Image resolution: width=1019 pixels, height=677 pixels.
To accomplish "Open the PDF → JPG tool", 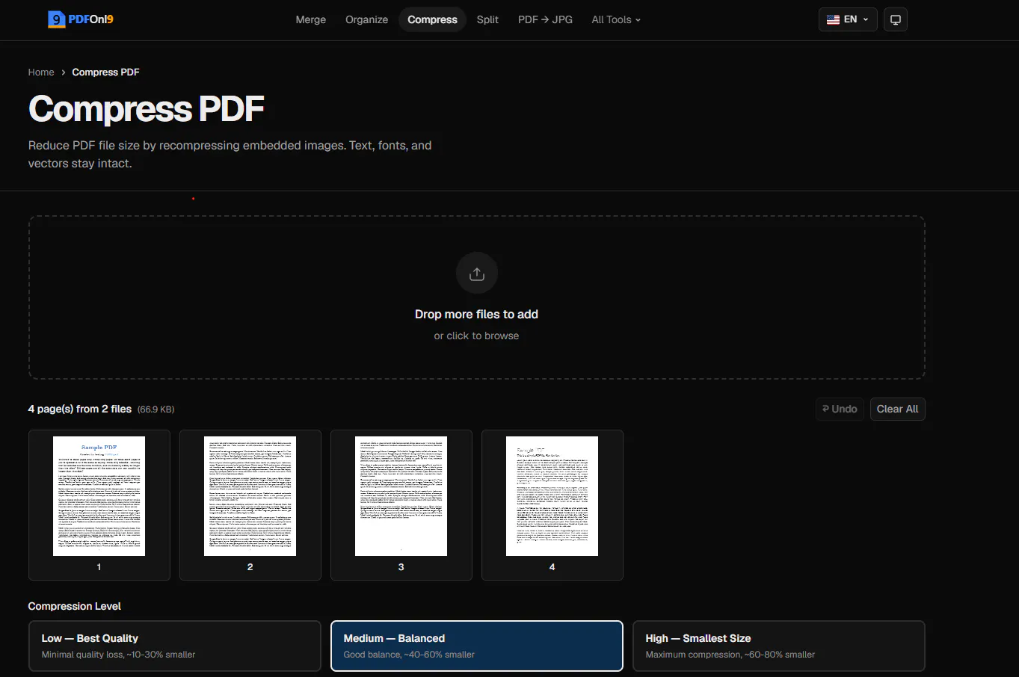I will tap(545, 19).
